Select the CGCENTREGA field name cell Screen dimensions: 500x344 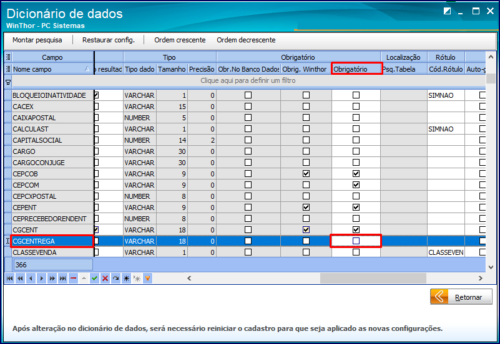tap(52, 241)
